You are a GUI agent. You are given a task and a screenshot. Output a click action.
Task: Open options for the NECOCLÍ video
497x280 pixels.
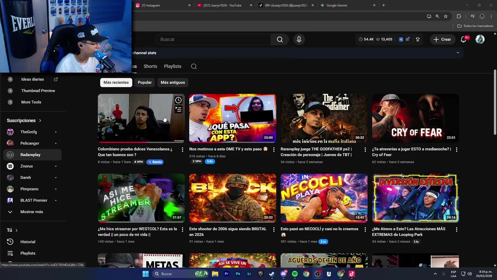(x=365, y=229)
